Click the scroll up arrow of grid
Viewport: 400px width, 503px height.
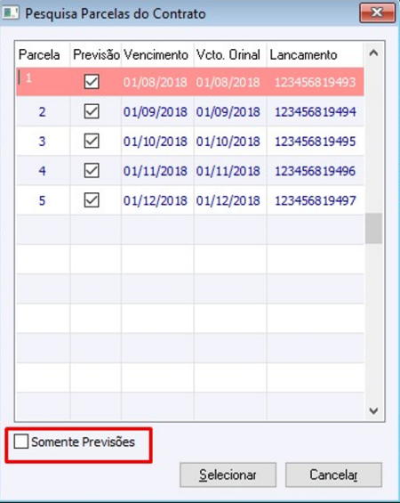pyautogui.click(x=373, y=53)
